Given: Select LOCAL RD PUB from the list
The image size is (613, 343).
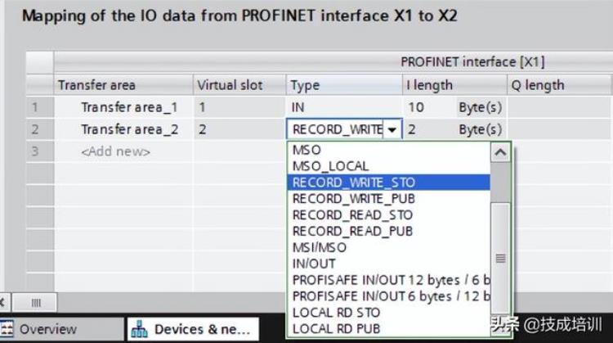Looking at the screenshot, I should point(388,329).
